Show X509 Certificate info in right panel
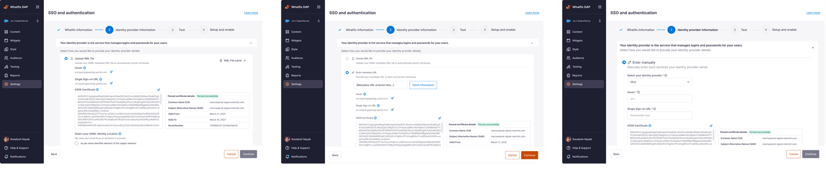 (x=650, y=125)
